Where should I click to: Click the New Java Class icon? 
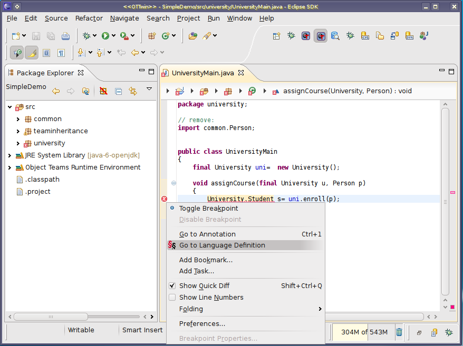click(x=166, y=36)
